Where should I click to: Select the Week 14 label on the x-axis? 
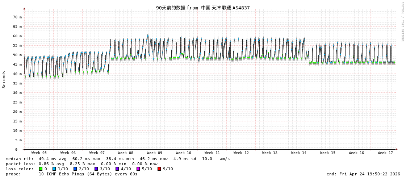pos(298,153)
